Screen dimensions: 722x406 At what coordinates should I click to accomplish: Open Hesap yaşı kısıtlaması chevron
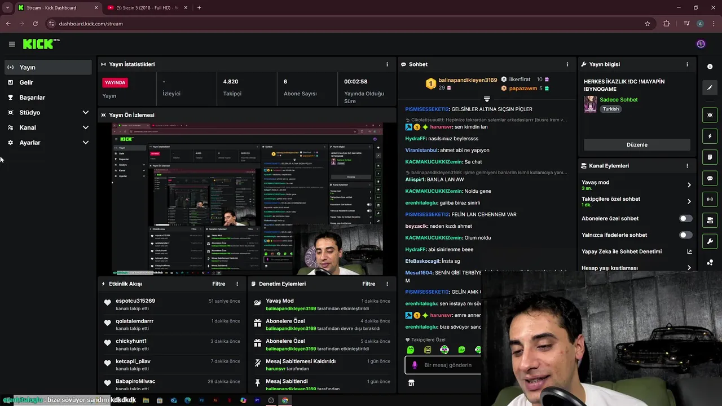tap(689, 268)
